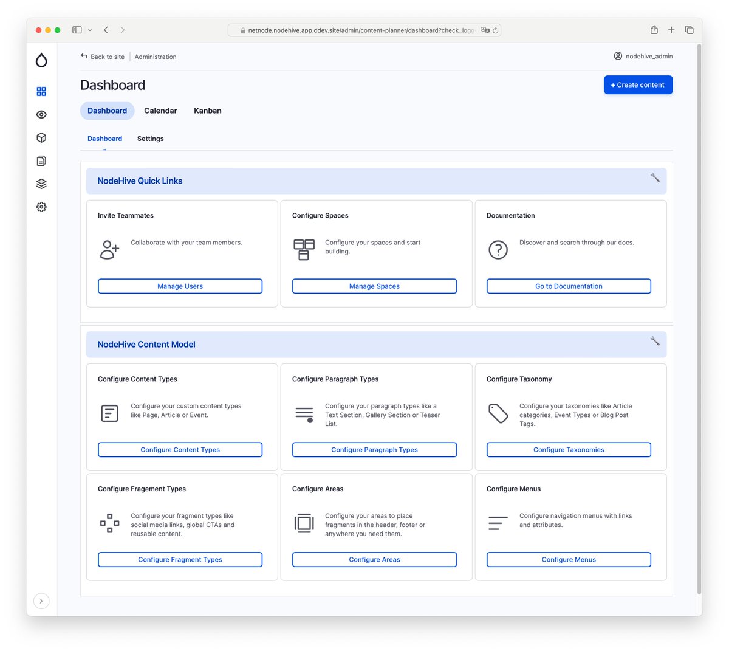Open the cube sidebar icon
The image size is (729, 651).
tap(41, 137)
